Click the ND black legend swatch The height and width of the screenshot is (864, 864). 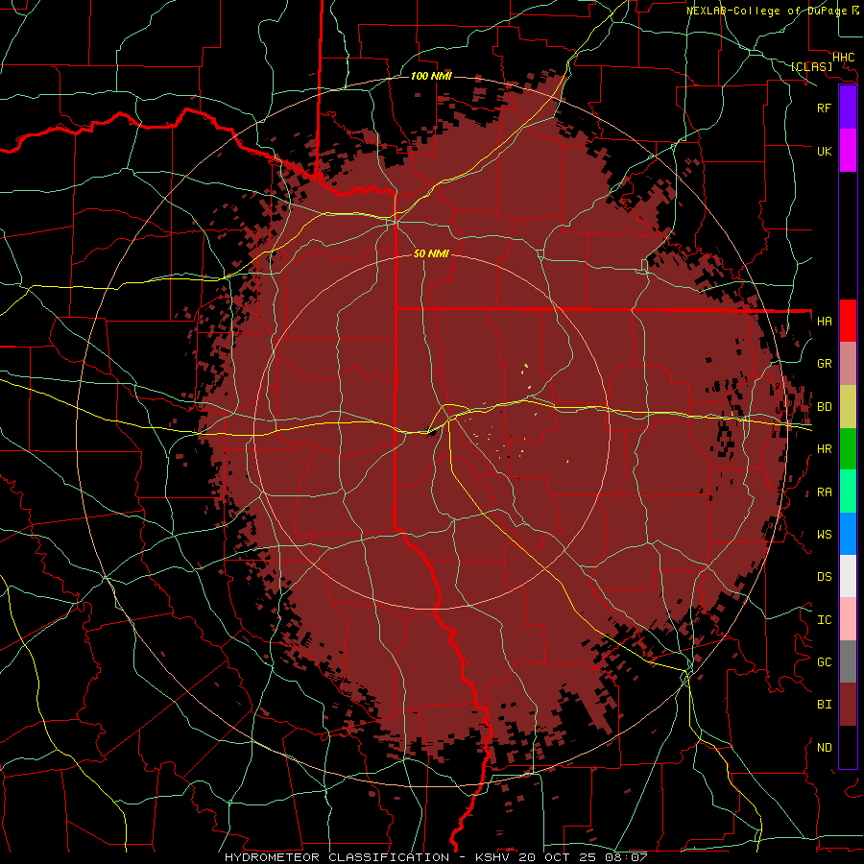point(848,747)
